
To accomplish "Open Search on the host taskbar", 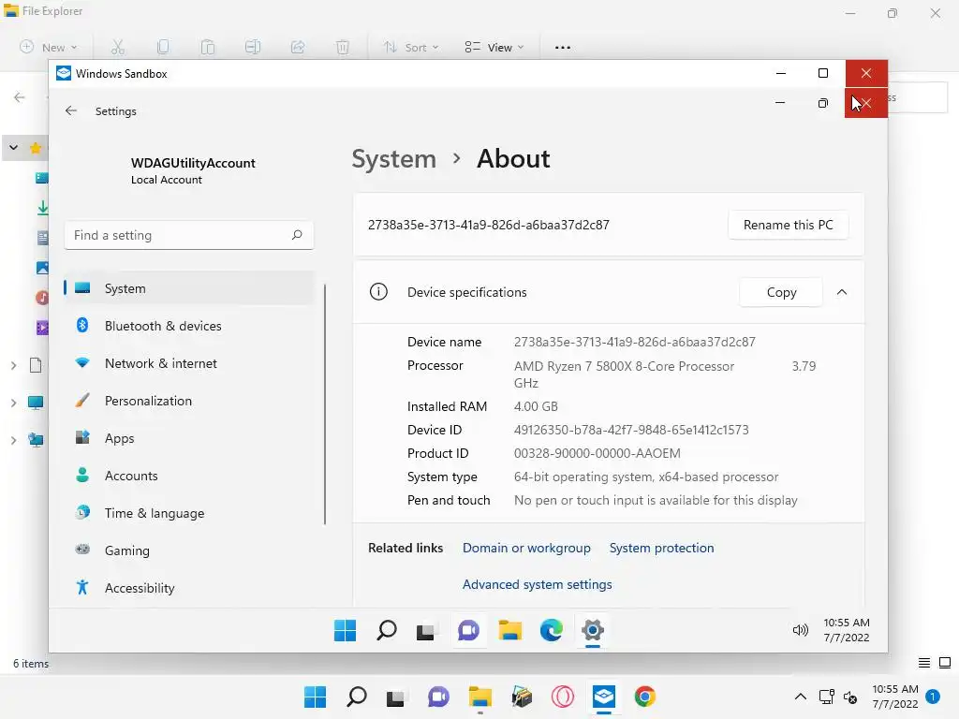I will 357,697.
